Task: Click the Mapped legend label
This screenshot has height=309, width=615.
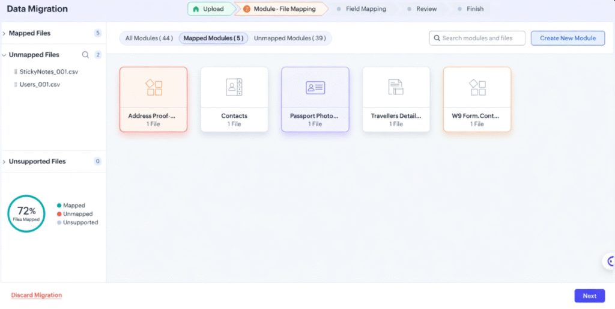Action: click(x=74, y=206)
